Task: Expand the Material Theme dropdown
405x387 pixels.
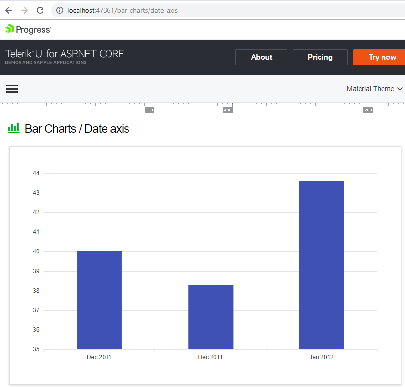Action: click(x=375, y=89)
